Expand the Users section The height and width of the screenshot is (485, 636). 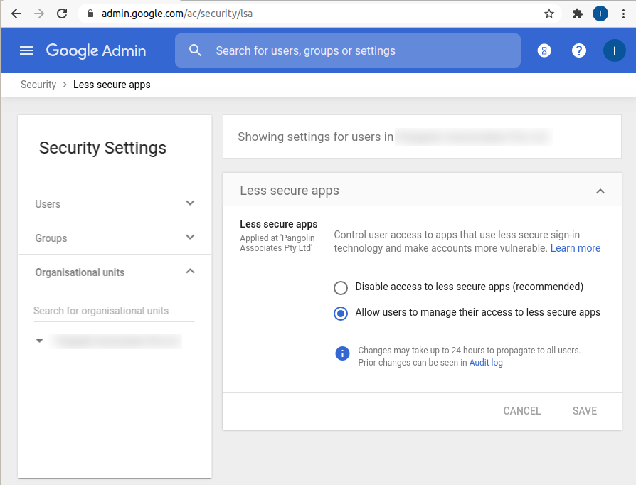pyautogui.click(x=190, y=203)
